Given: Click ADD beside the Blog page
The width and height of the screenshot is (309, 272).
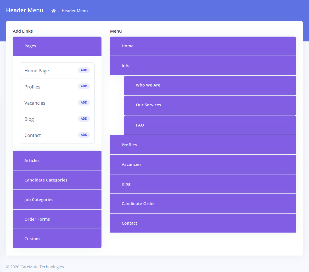Looking at the screenshot, I should [84, 119].
